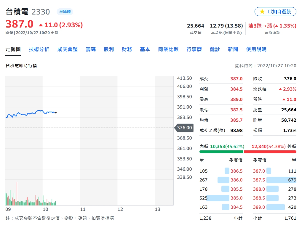This screenshot has height=225, width=302.
Task: Click the 413.50 y-axis label
Action: (x=185, y=78)
